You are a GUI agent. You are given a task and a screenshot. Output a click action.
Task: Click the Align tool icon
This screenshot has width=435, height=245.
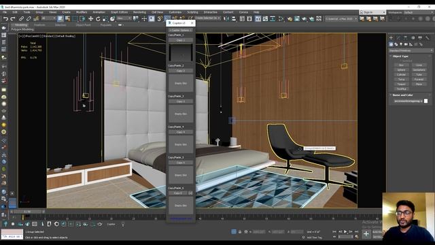click(x=234, y=18)
